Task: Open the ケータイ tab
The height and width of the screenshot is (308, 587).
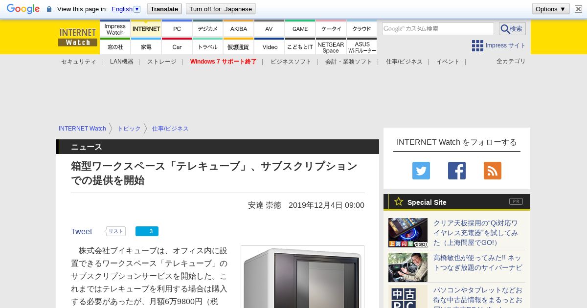Action: (x=331, y=29)
